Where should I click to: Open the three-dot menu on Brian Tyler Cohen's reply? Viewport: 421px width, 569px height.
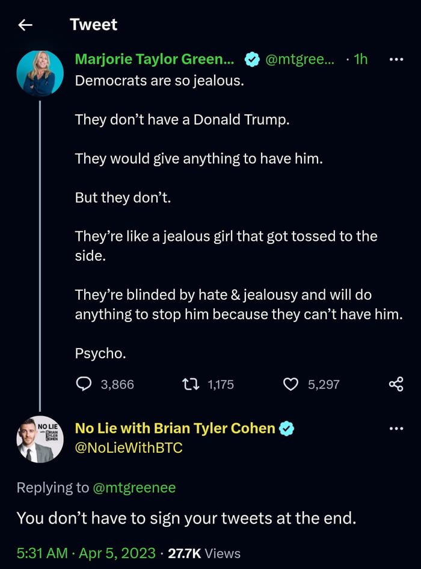coord(396,428)
